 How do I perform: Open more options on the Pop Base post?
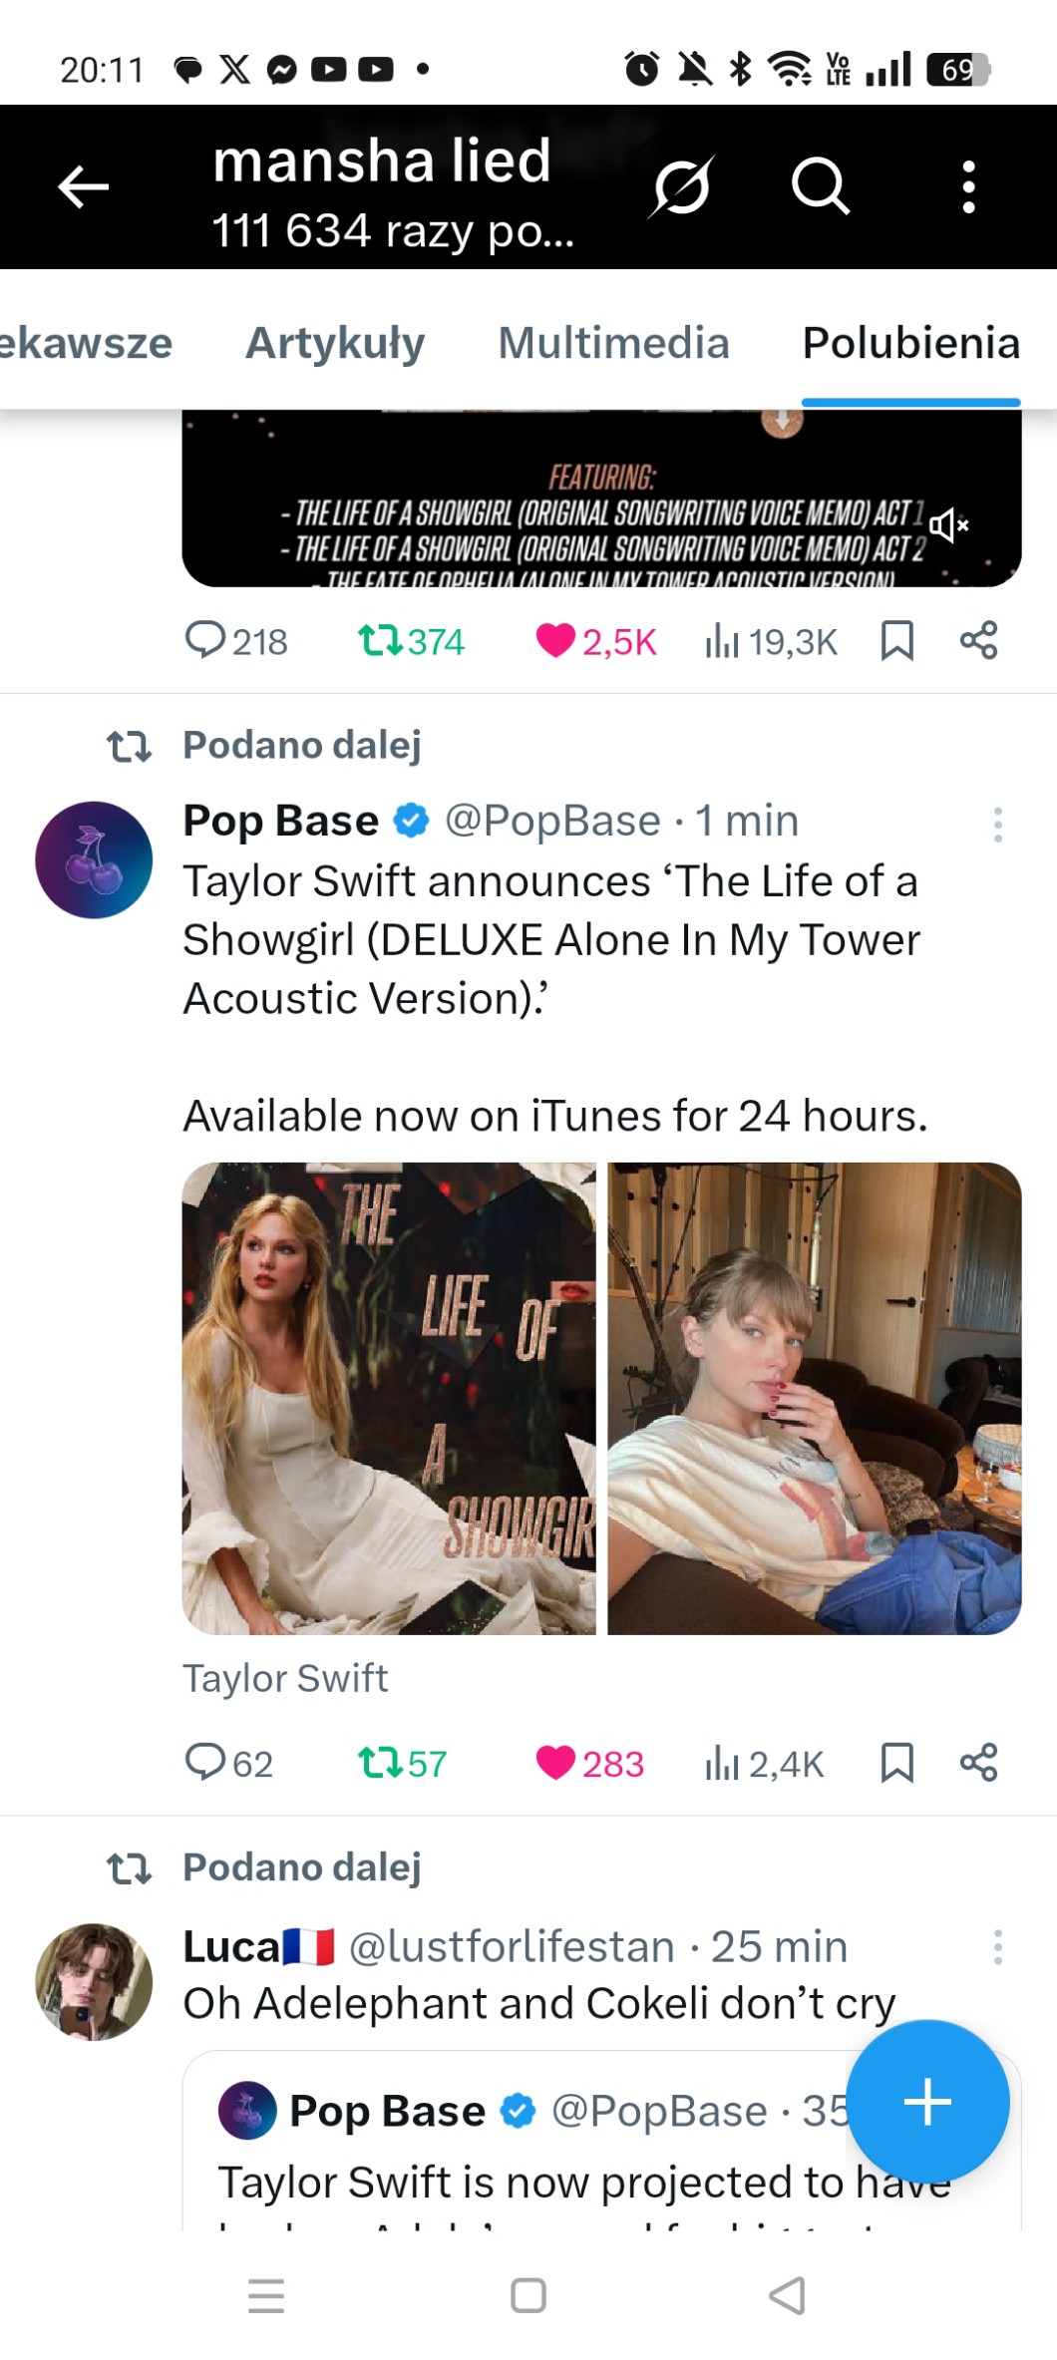997,825
